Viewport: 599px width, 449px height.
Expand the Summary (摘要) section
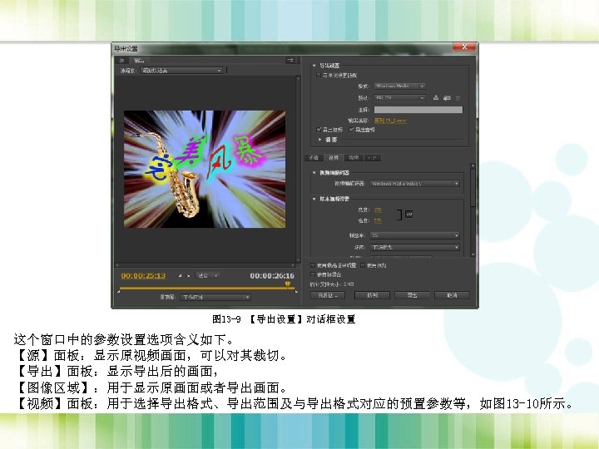[319, 140]
